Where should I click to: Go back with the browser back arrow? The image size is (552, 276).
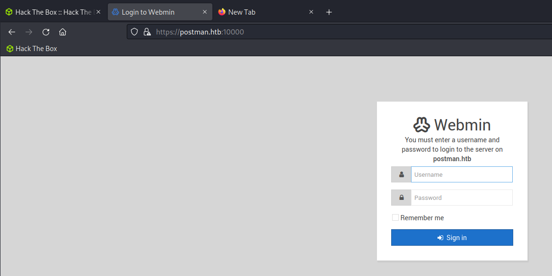pos(12,32)
